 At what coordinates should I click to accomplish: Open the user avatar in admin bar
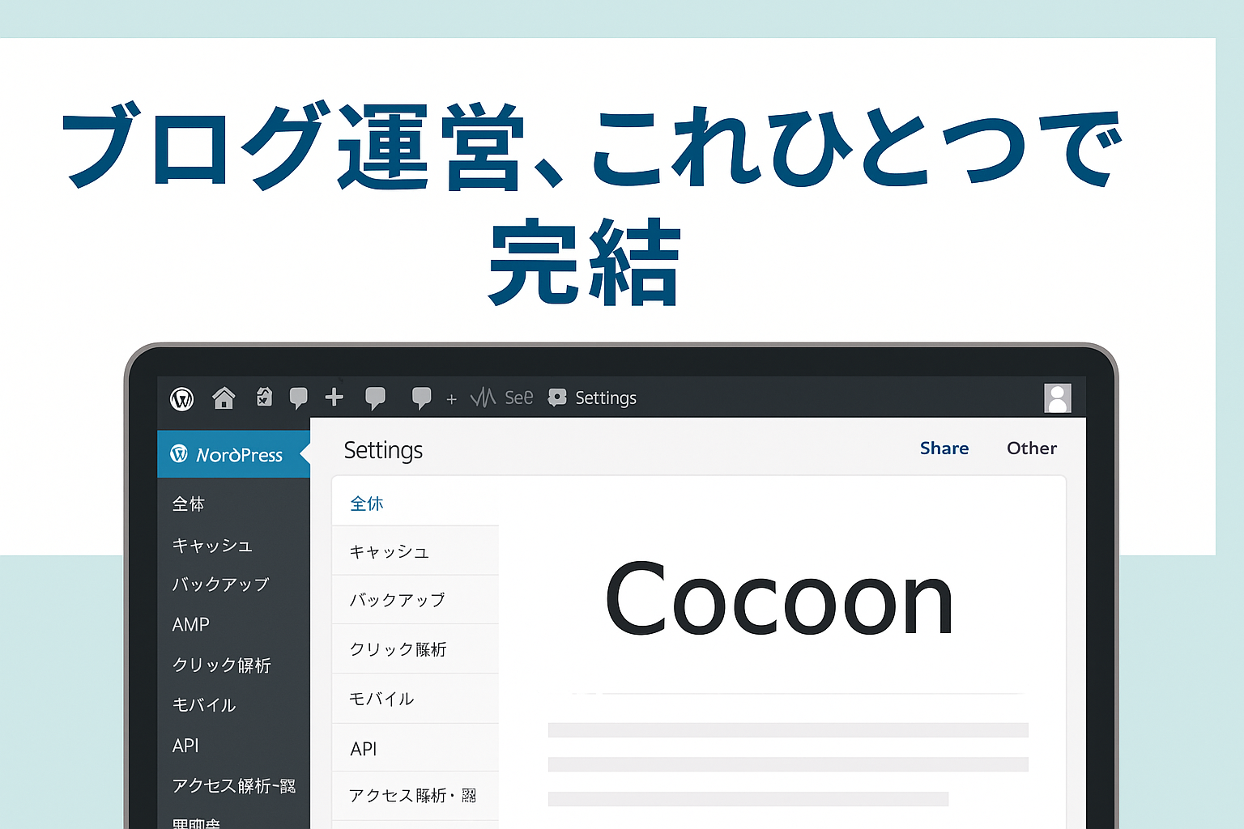coord(1058,398)
